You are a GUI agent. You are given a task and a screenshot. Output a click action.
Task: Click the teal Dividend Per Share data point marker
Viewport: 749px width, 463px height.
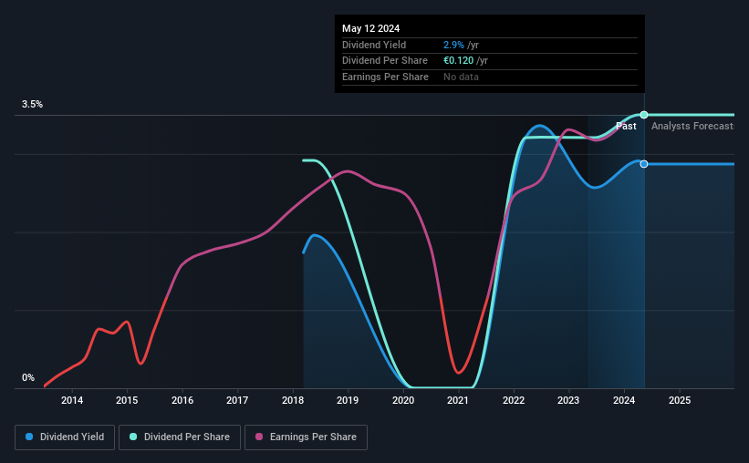tap(644, 115)
